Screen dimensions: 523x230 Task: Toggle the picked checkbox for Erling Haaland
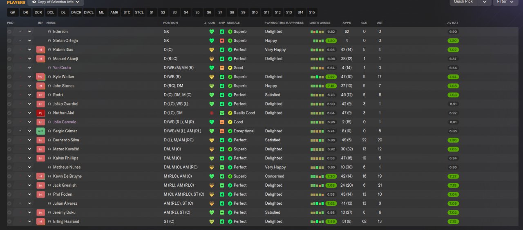(9, 221)
